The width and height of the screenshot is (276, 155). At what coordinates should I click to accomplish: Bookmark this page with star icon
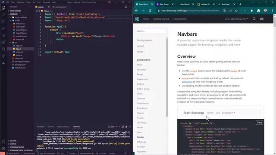pos(236,11)
